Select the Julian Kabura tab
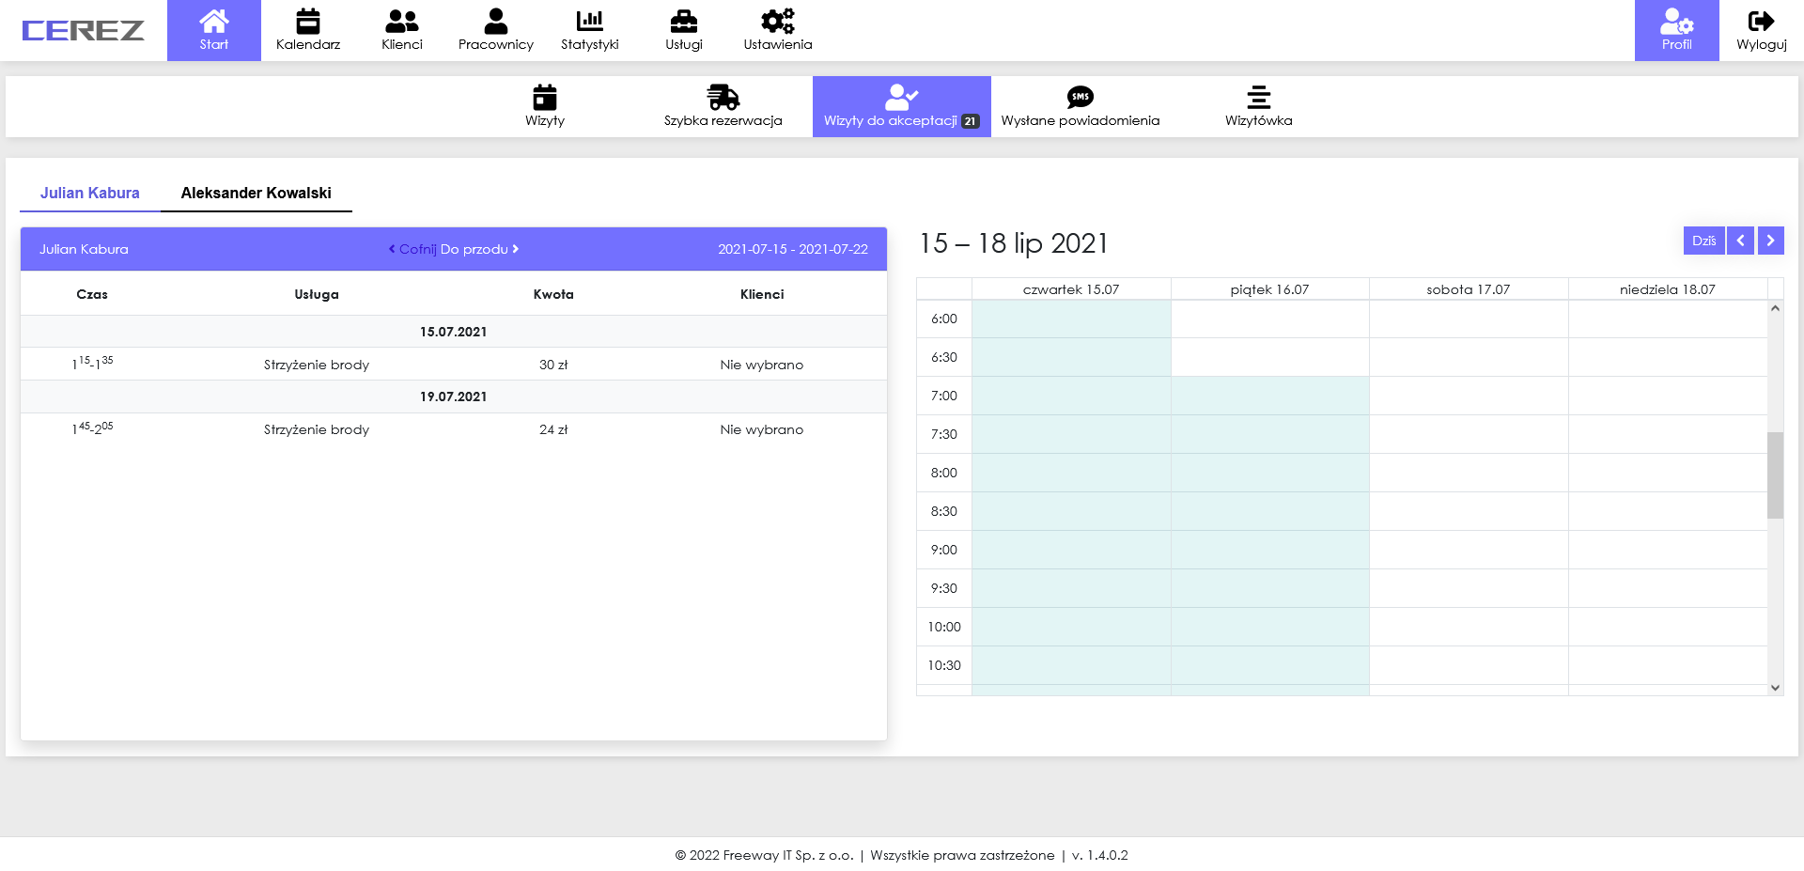Viewport: 1804px width, 871px height. point(89,193)
